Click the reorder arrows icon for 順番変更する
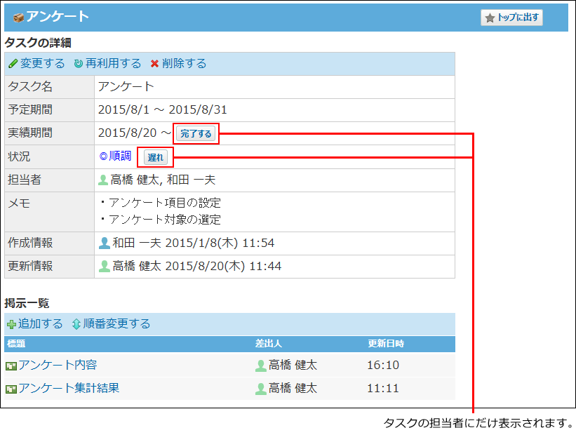Viewport: 576px width, 435px height. tap(76, 324)
